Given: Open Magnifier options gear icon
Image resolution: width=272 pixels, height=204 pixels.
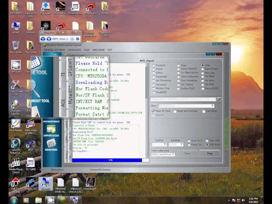Looking at the screenshot, I should (72, 39).
